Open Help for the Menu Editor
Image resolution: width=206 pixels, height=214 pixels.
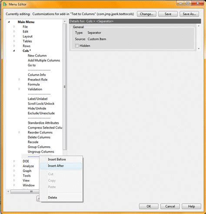(191, 206)
